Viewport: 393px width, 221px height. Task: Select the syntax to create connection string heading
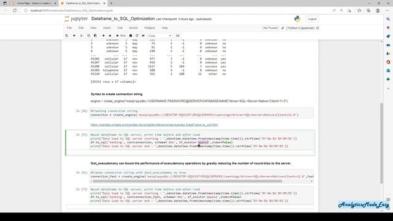point(117,94)
